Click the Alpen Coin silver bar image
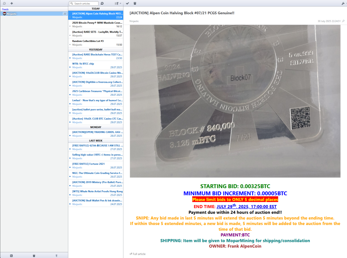The image size is (347, 258). 235,101
